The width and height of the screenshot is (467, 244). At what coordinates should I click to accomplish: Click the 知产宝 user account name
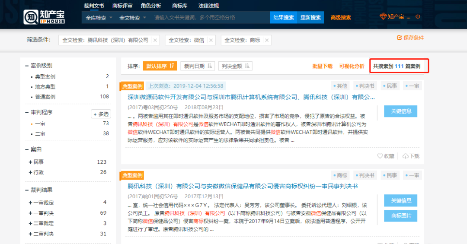(399, 17)
